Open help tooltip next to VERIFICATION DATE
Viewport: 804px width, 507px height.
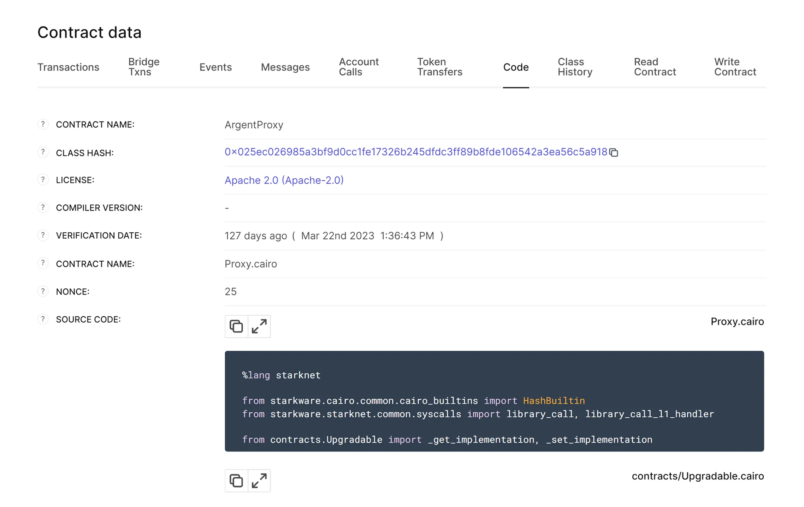coord(43,235)
